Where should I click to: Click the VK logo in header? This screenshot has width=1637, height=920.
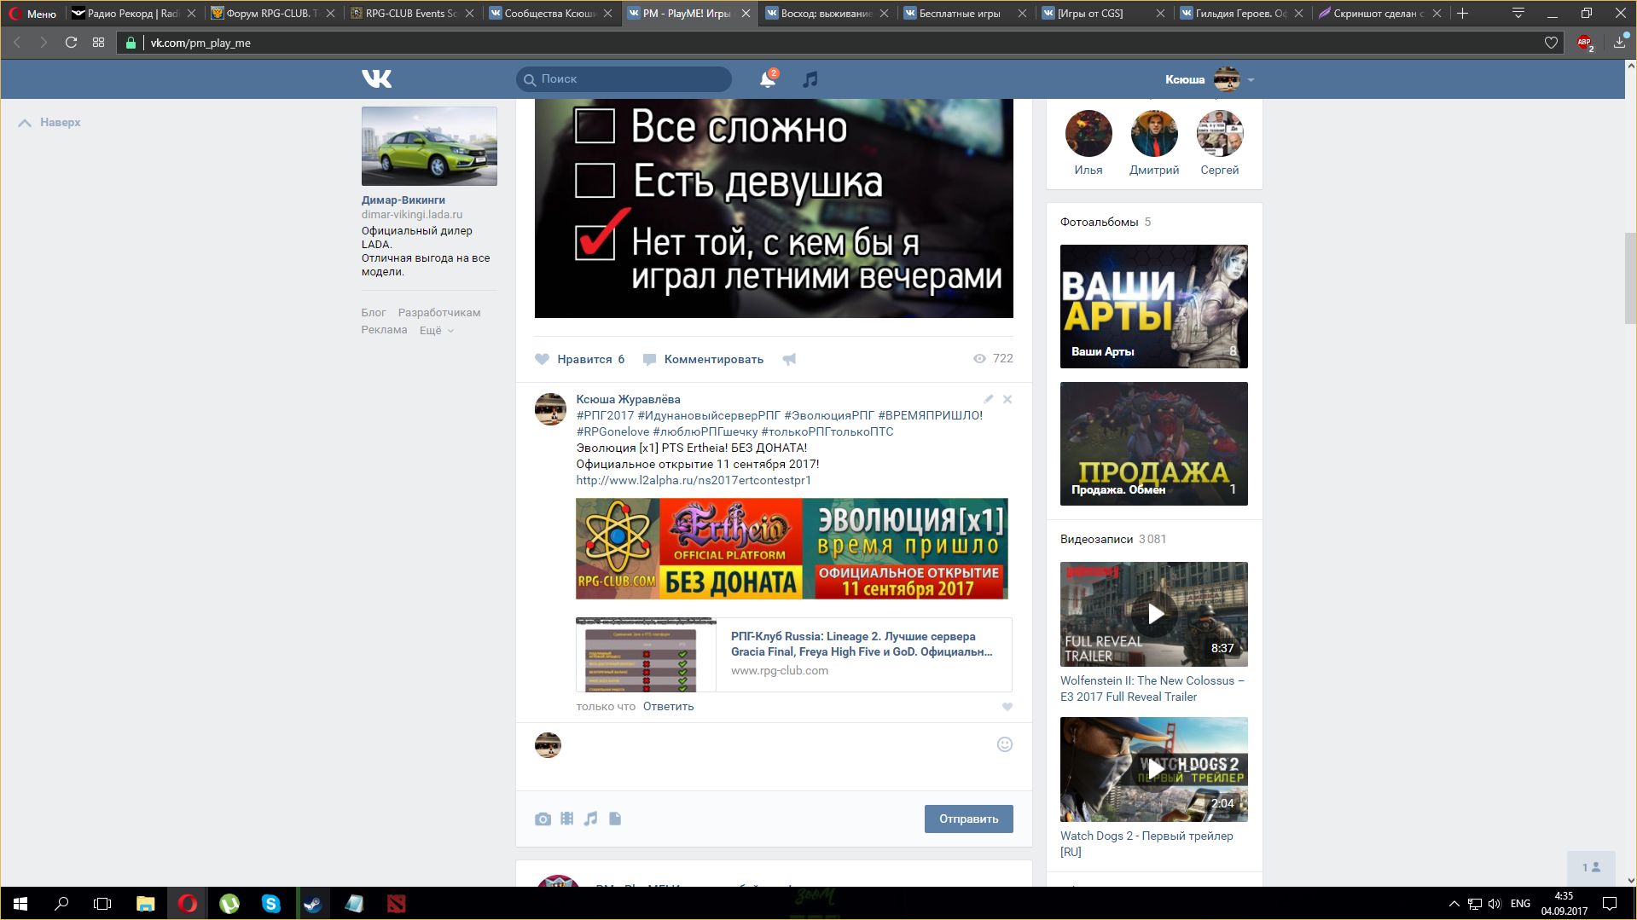[x=376, y=78]
